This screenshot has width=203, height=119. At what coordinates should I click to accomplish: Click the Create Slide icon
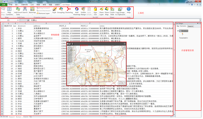pyautogui.click(x=112, y=11)
